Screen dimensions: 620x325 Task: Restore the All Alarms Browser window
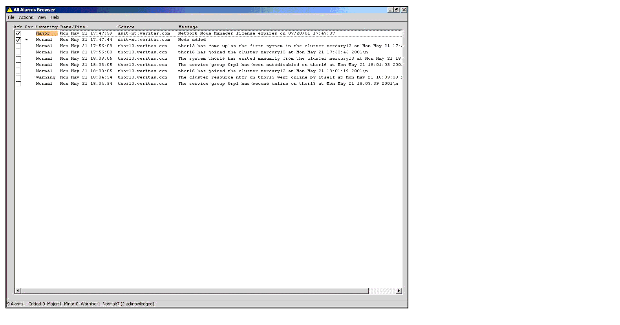point(397,10)
